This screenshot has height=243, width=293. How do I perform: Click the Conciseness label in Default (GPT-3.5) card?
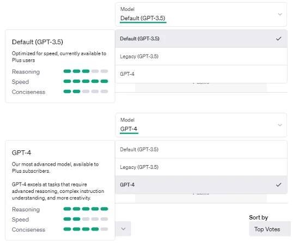28,92
